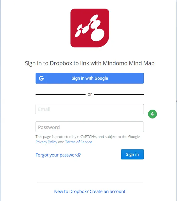This screenshot has height=201, width=177.
Task: Click the red Mindomo logo
Action: coord(90,28)
